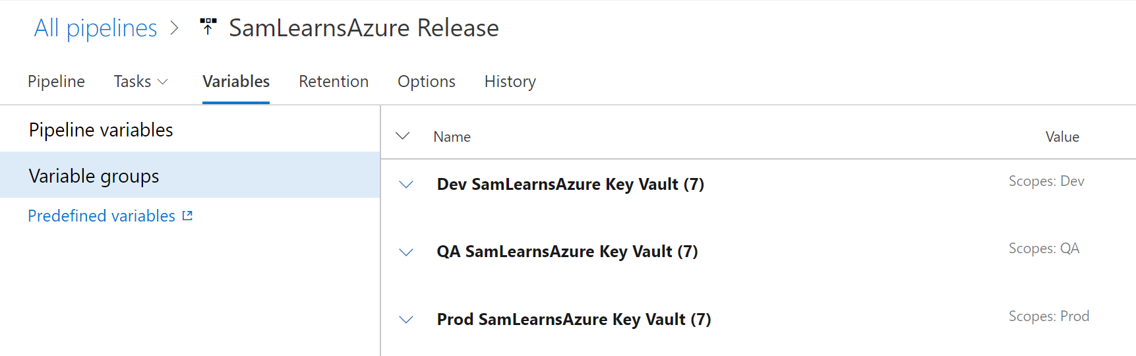Go to the Retention tab
The image size is (1136, 356).
coord(334,82)
